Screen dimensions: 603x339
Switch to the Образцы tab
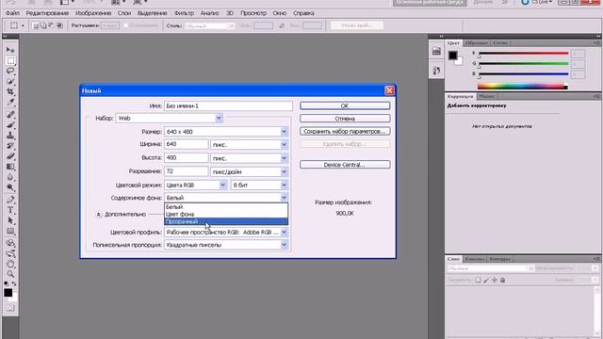[x=477, y=43]
